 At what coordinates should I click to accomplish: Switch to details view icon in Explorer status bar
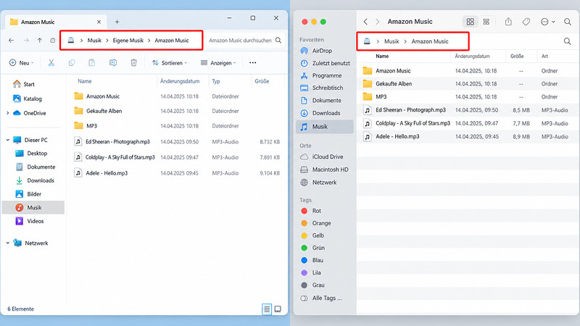pos(267,309)
